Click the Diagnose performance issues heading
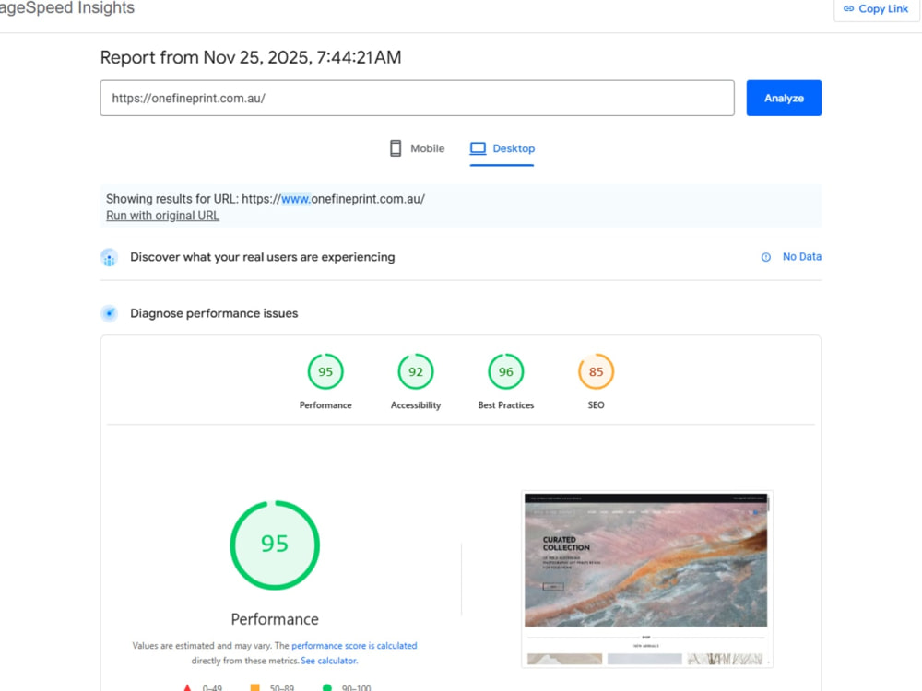This screenshot has width=922, height=691. click(x=214, y=313)
